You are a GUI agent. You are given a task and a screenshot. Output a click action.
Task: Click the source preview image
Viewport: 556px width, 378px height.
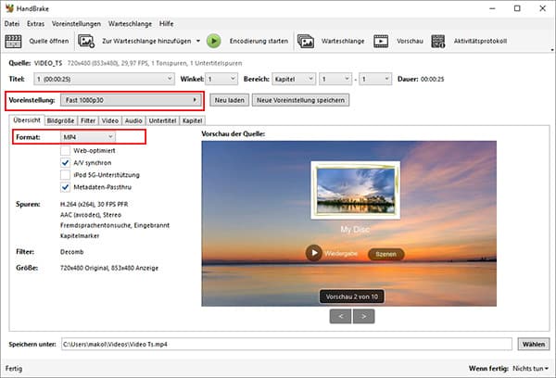point(349,223)
